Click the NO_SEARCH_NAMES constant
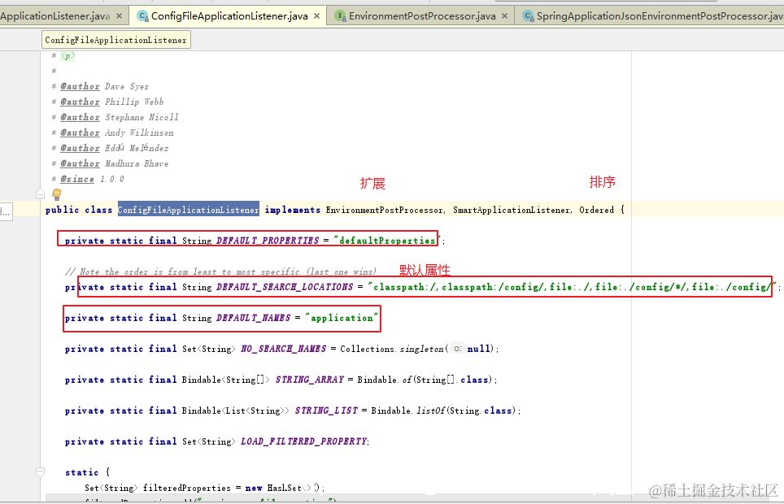784x504 pixels. point(284,349)
